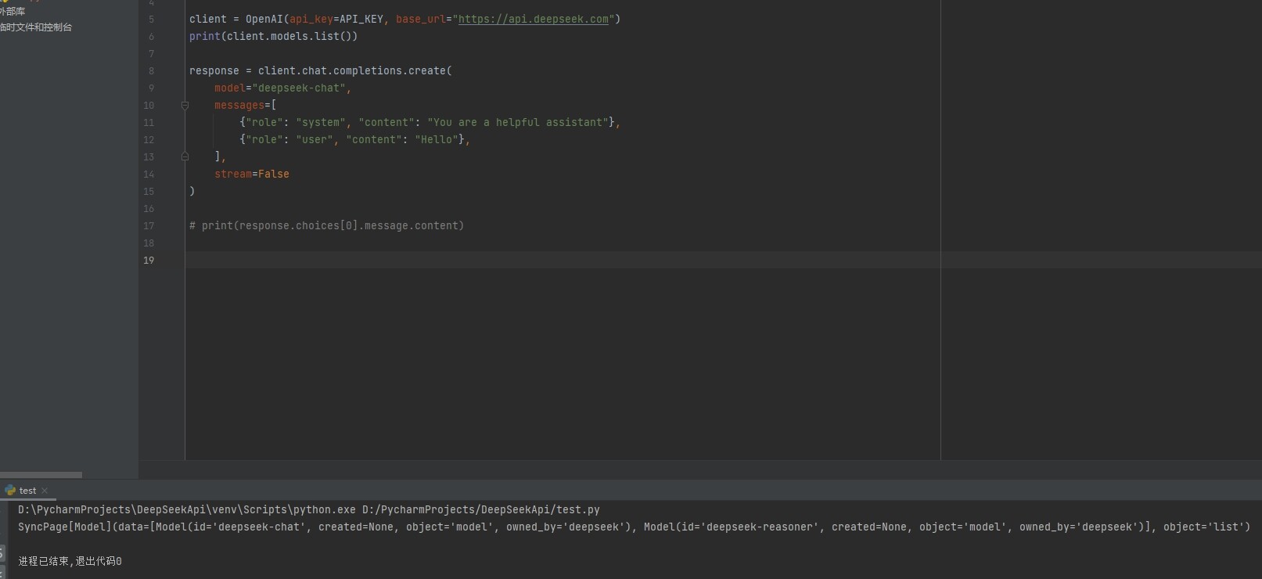Collapse the messages list fold marker at line 10
The width and height of the screenshot is (1262, 579).
[x=185, y=105]
